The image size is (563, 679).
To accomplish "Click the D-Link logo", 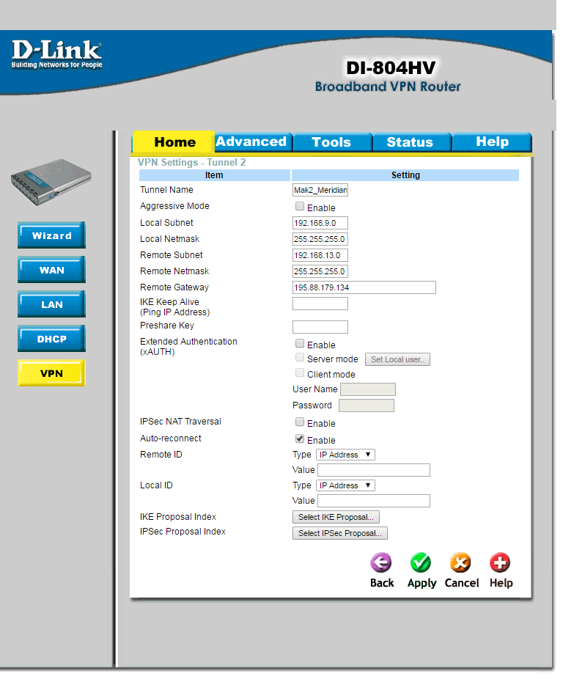I will 56,54.
